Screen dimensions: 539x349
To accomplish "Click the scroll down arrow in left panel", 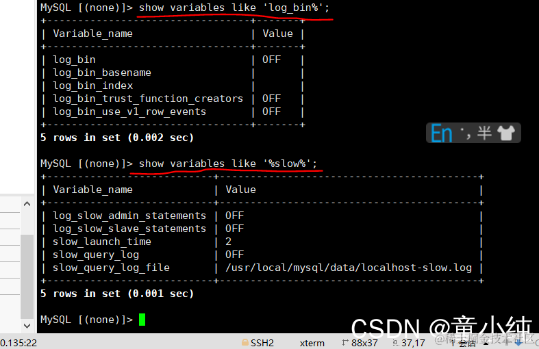I will click(27, 325).
